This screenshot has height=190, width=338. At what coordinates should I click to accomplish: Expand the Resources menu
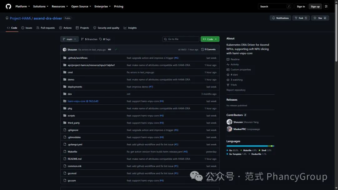coord(59,7)
